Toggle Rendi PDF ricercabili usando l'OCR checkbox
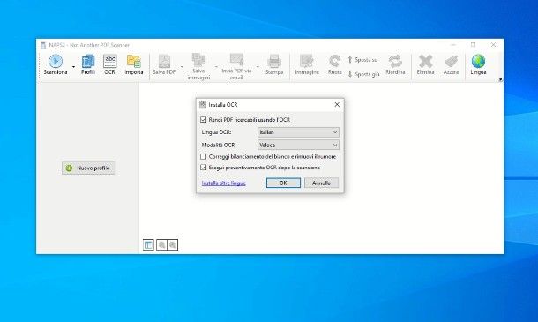This screenshot has height=322, width=538. click(203, 119)
